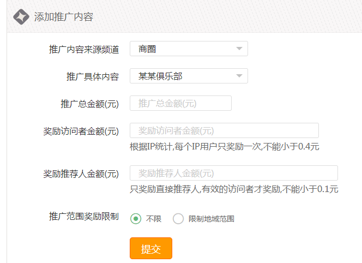Click the arrow on the 某某俱乐部 dropdown
The height and width of the screenshot is (263, 362).
coord(239,76)
